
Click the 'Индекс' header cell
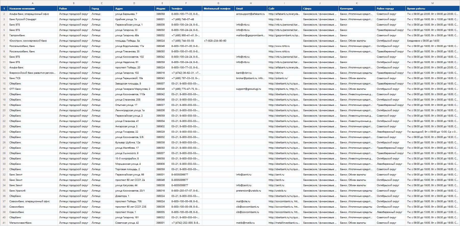pyautogui.click(x=162, y=8)
